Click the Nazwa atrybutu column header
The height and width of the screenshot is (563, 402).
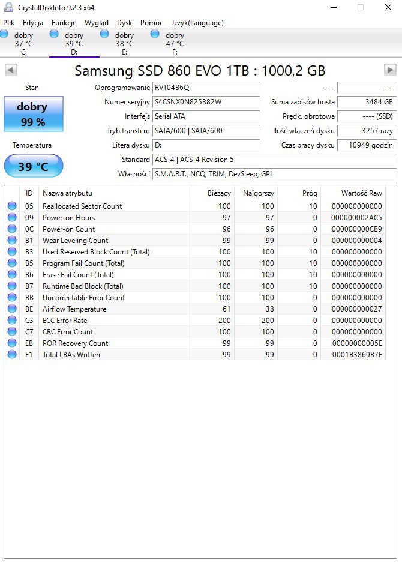click(x=115, y=193)
